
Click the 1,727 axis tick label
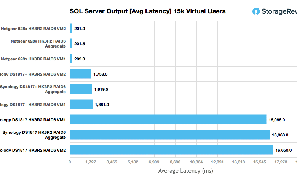click(x=91, y=162)
